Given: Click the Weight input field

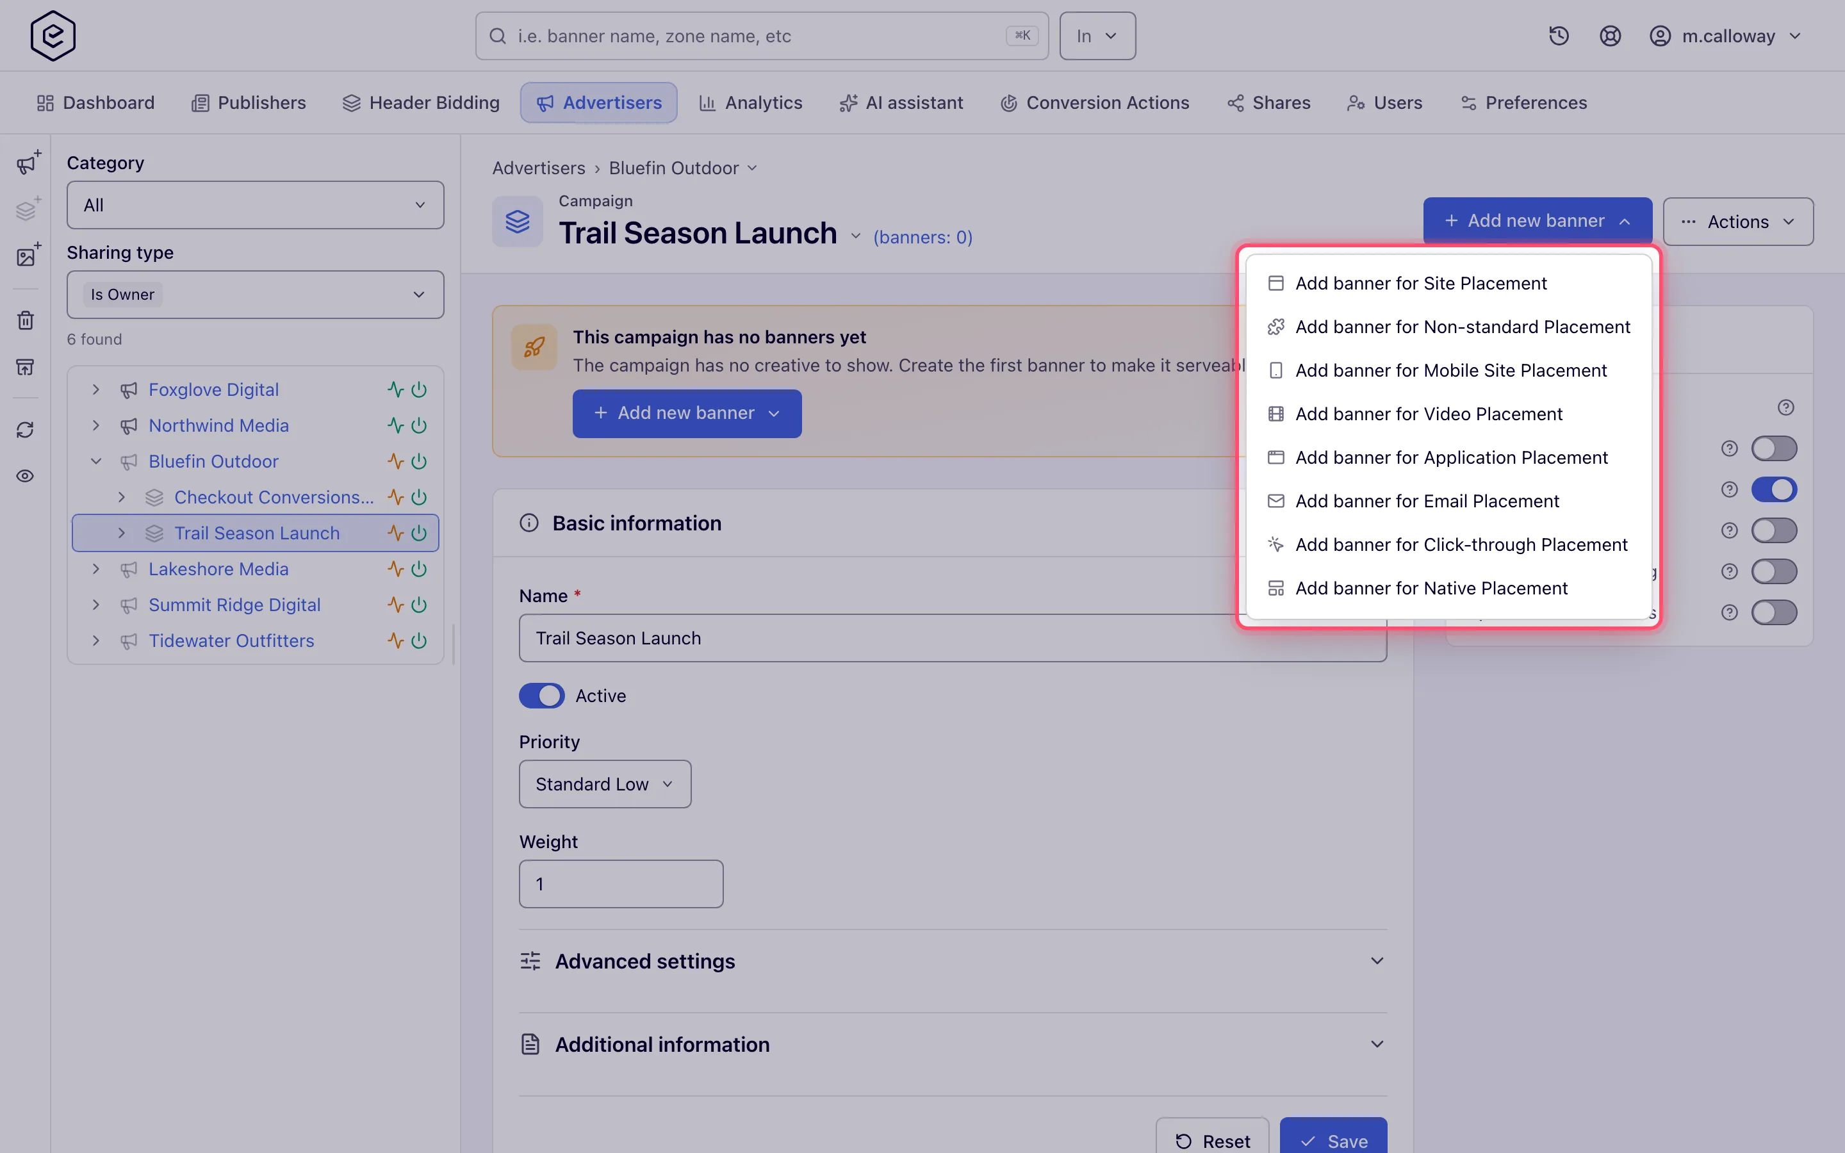Looking at the screenshot, I should click(x=621, y=884).
